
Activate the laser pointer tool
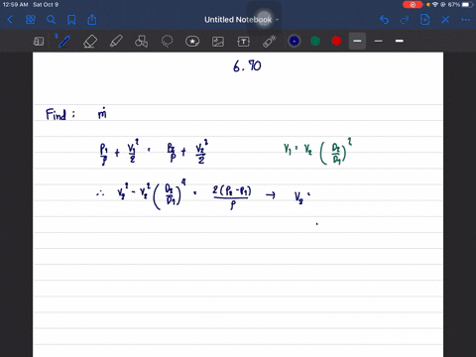(x=270, y=42)
